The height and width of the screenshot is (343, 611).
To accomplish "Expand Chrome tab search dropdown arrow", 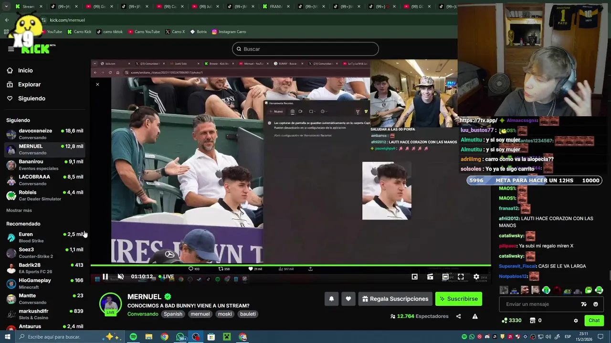I will [7, 7].
